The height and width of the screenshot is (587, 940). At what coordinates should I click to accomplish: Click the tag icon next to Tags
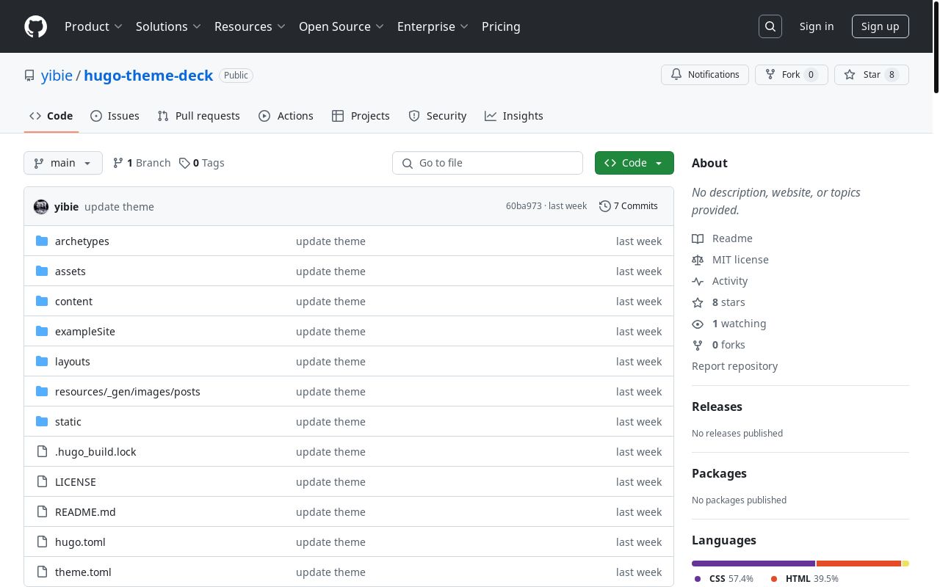coord(184,163)
